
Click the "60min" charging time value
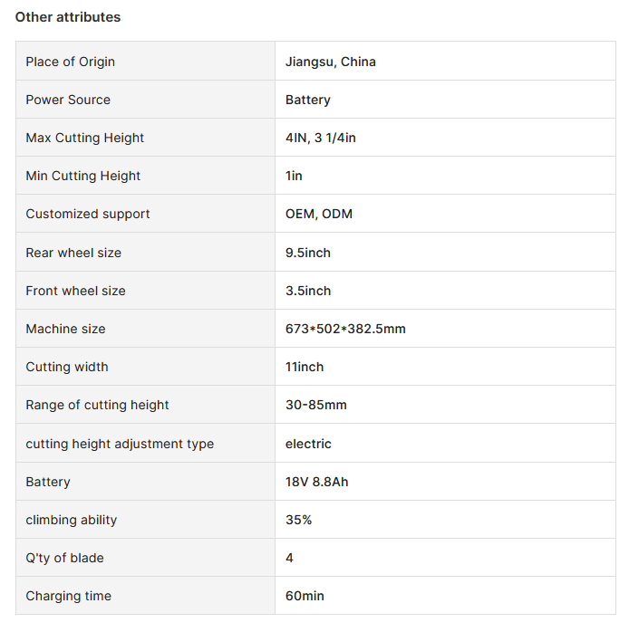[305, 596]
